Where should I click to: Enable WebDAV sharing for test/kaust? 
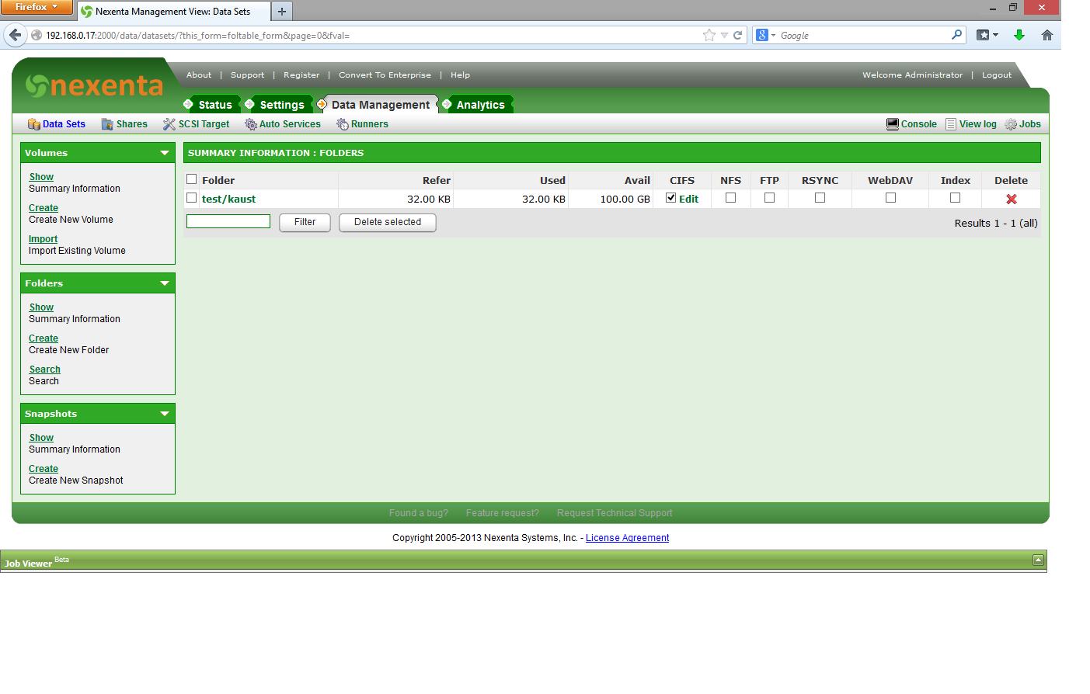pyautogui.click(x=890, y=198)
